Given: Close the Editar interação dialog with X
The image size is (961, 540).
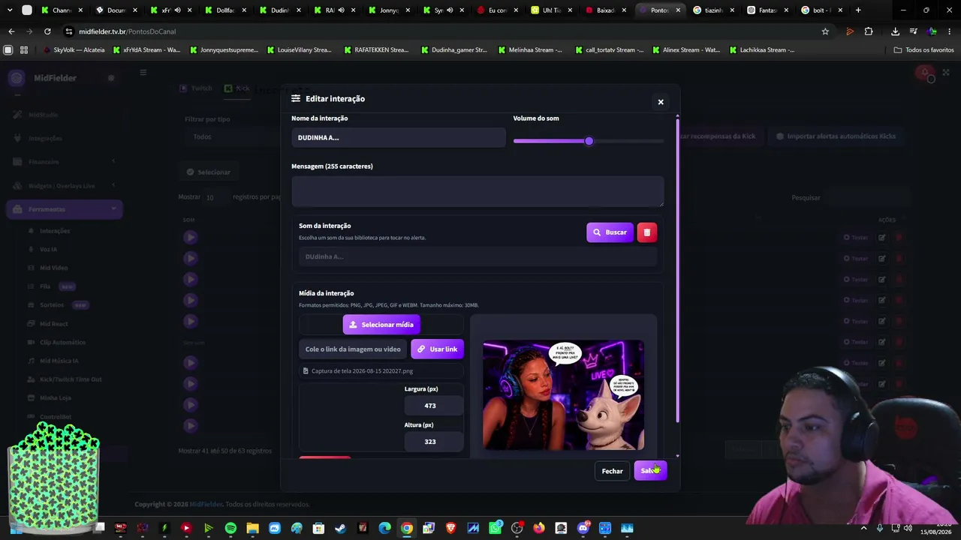Looking at the screenshot, I should (x=661, y=102).
